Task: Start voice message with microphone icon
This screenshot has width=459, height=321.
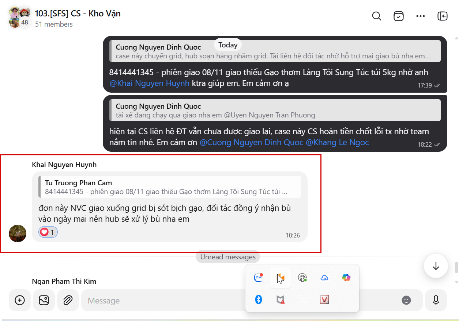Action: tap(436, 300)
